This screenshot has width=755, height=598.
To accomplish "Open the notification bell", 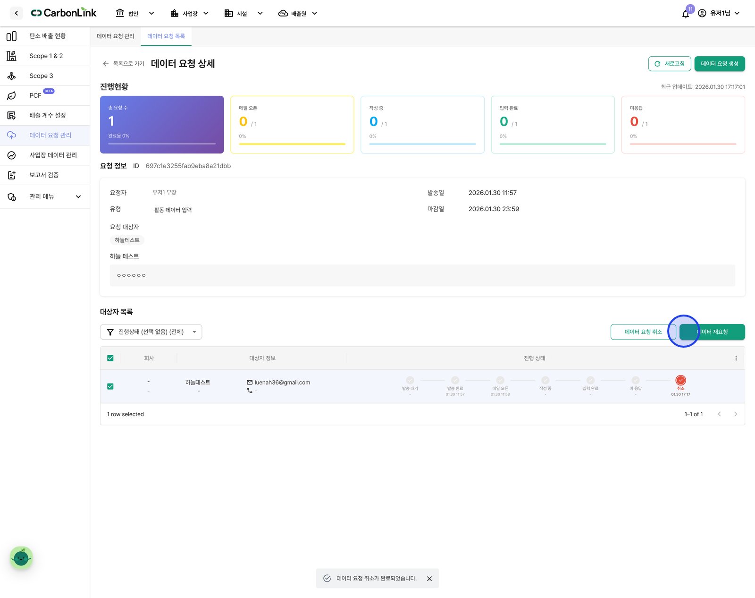I will (x=686, y=14).
